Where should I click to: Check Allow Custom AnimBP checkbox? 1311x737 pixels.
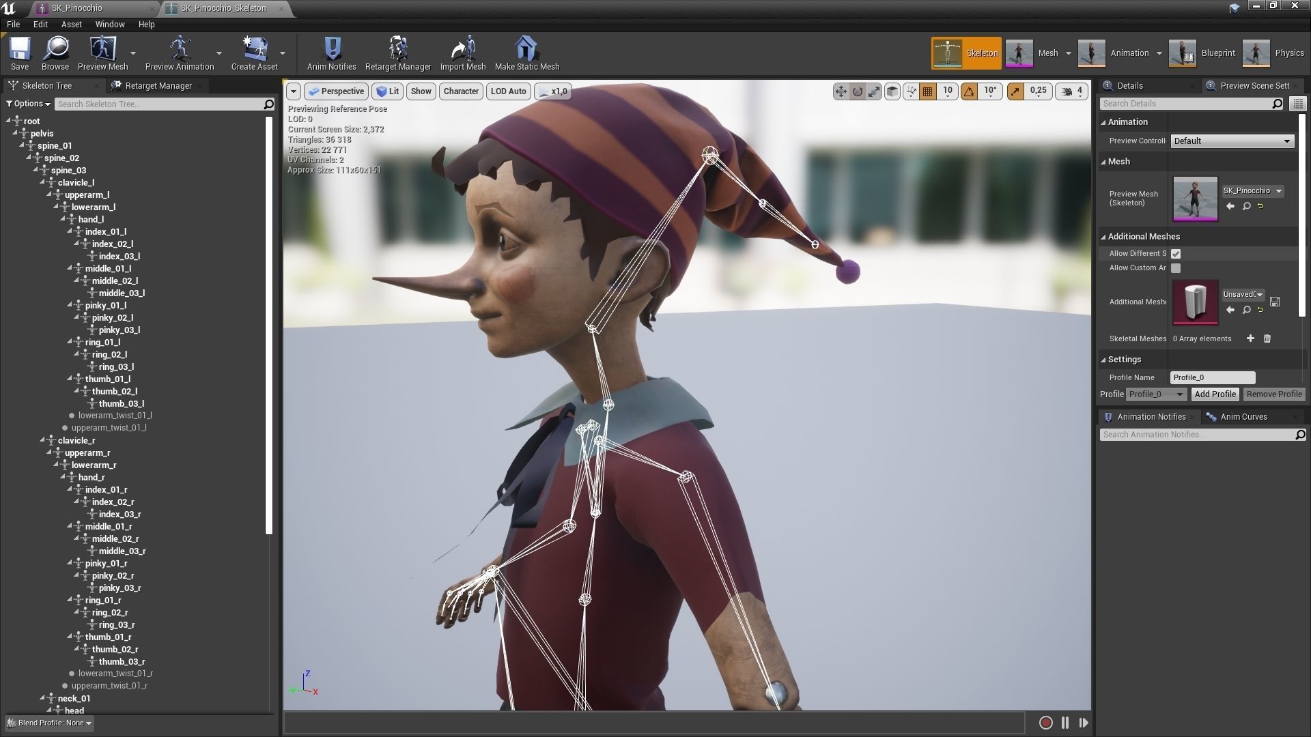[1176, 268]
